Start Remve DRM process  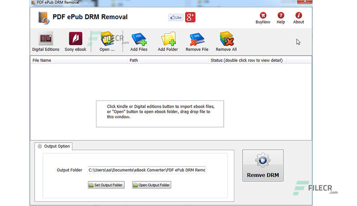pos(263,166)
